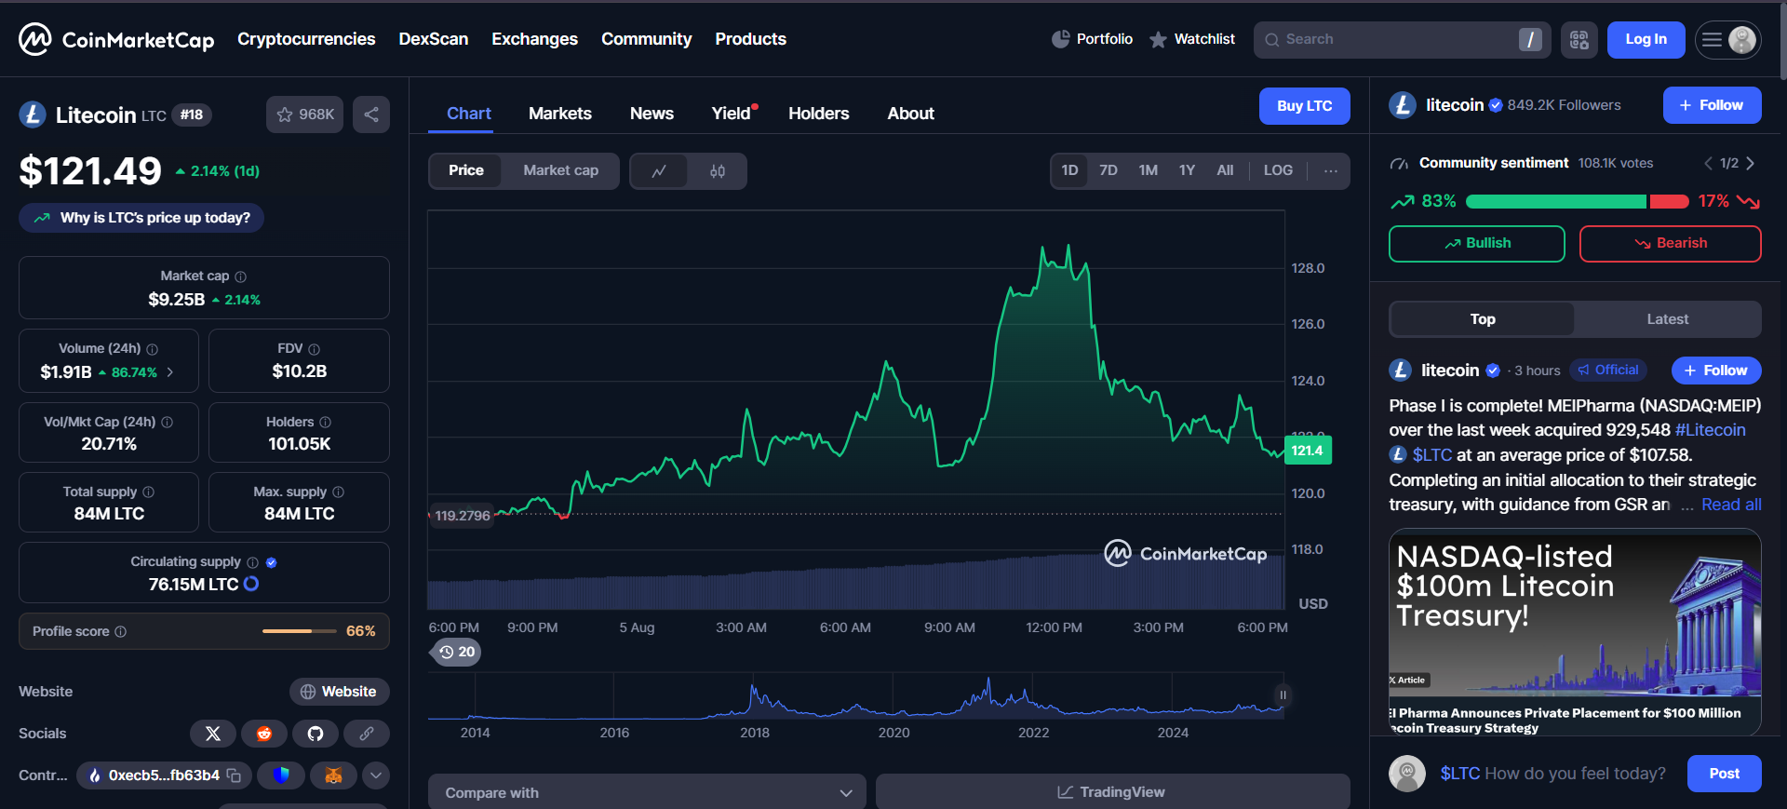
Task: Click the QR code icon button
Action: pos(1579,40)
